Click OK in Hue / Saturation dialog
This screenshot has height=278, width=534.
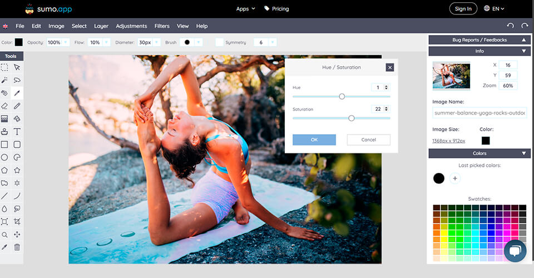point(314,140)
